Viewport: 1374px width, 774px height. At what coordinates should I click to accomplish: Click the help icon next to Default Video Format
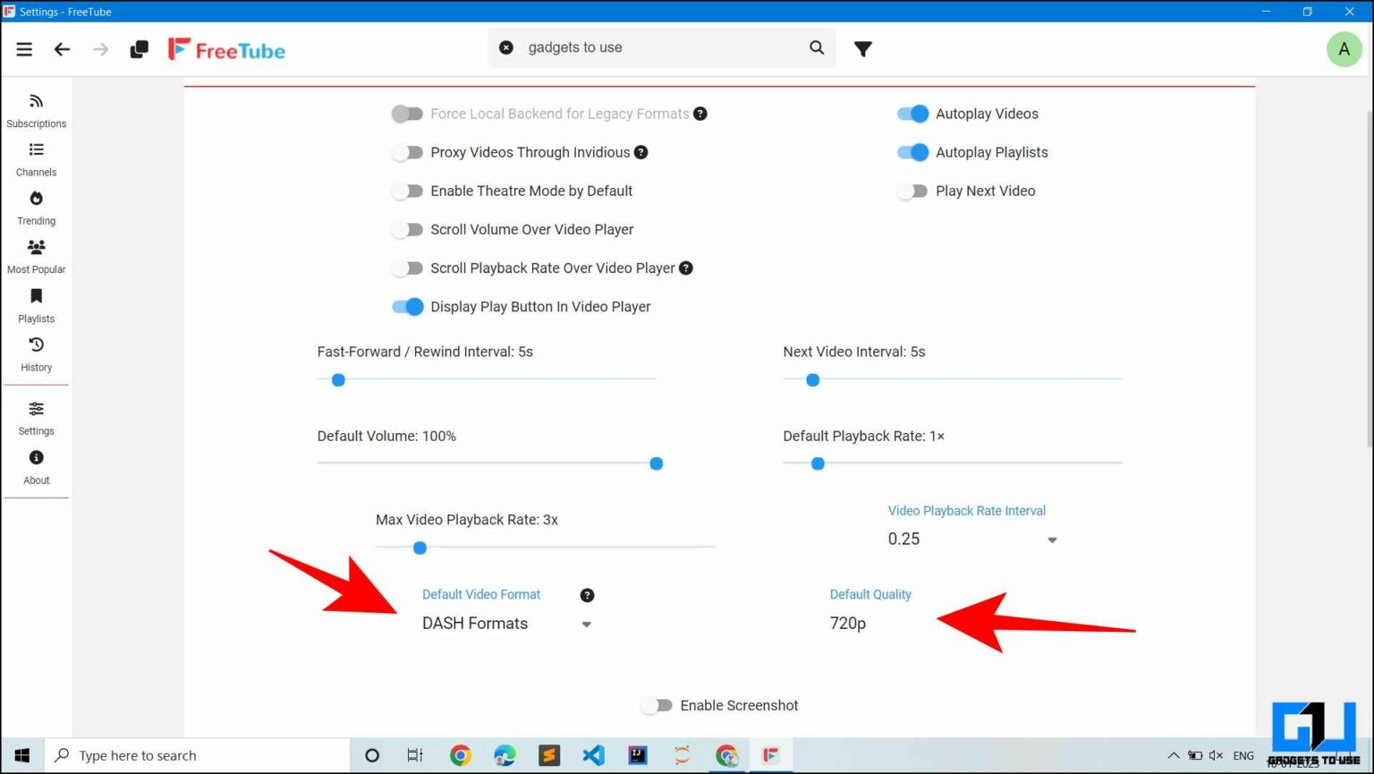click(587, 594)
